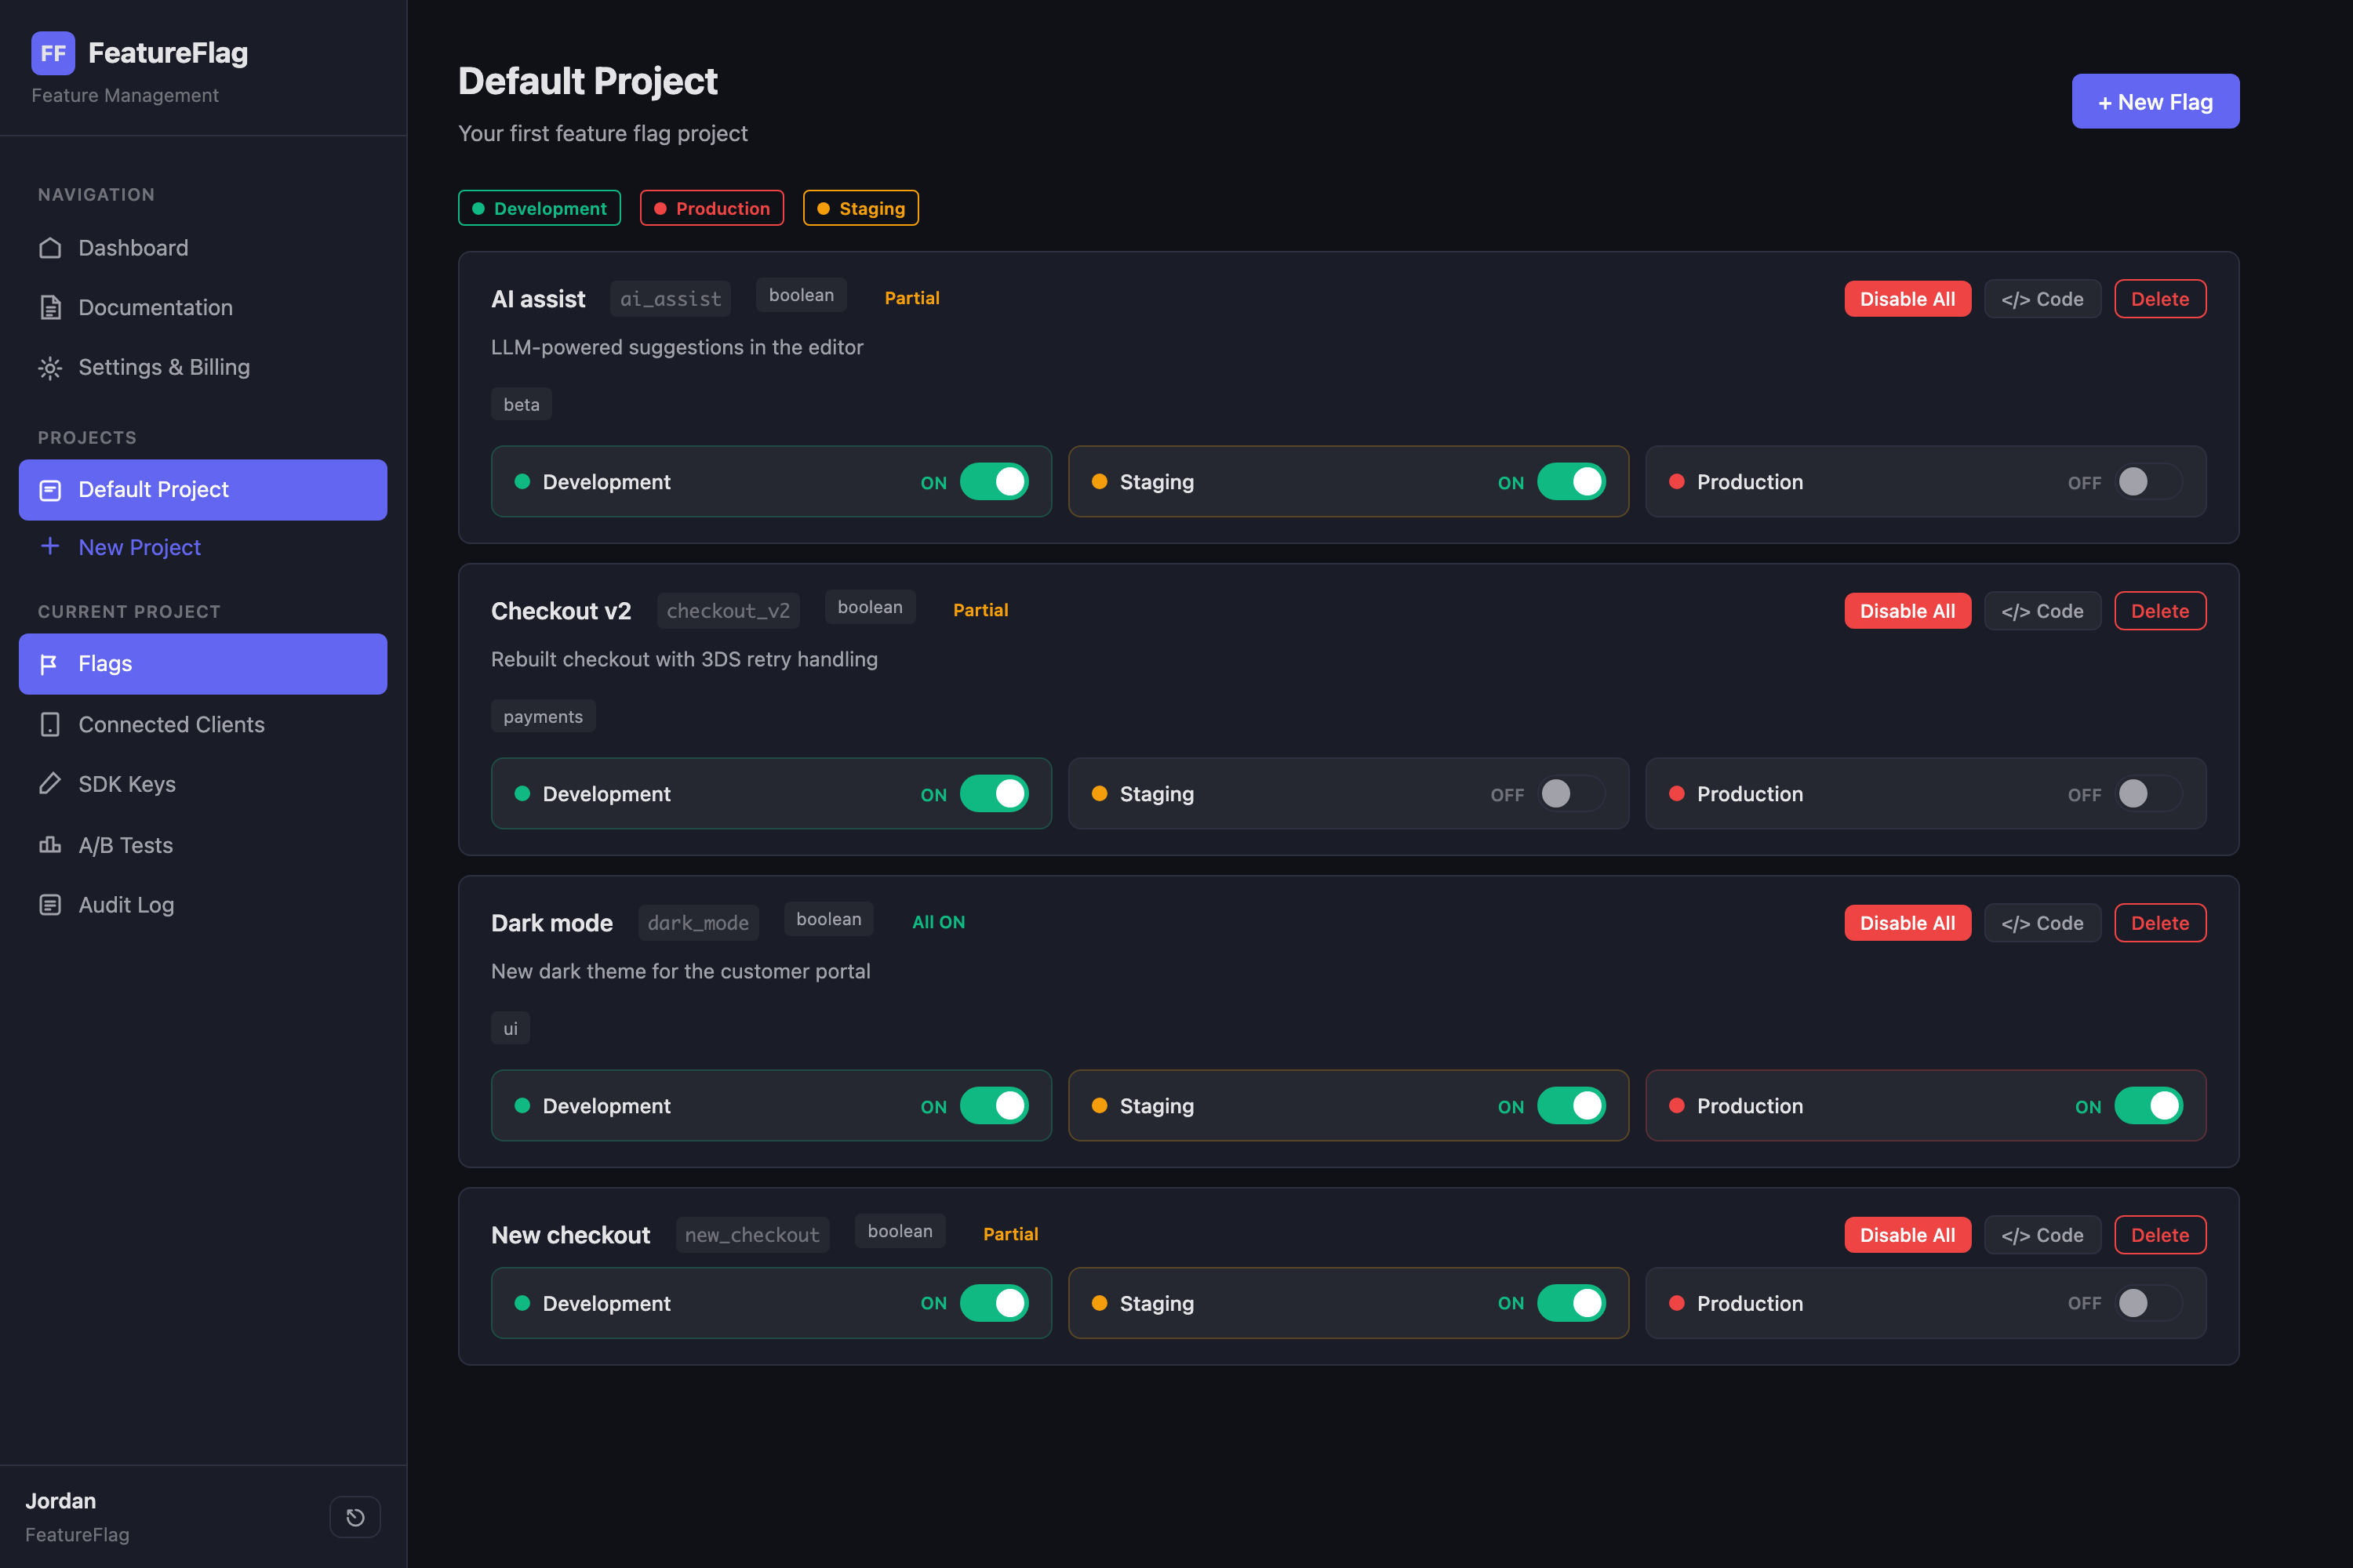
Task: Click the beta tag
Action: point(522,404)
